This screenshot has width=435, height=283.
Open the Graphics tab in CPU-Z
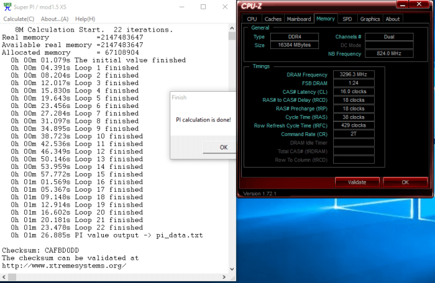(x=370, y=19)
